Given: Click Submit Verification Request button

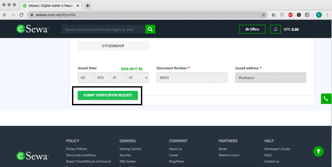Looking at the screenshot, I should click(x=108, y=95).
